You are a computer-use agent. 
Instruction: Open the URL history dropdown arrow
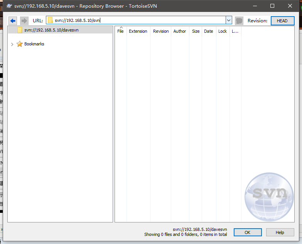tap(229, 20)
